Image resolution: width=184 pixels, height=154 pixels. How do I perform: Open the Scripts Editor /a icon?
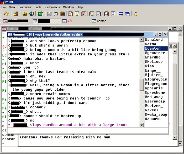tap(40, 14)
